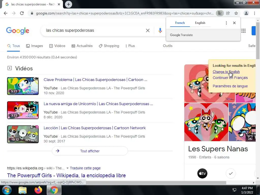Open the Chrome profile avatar button

click(x=246, y=13)
